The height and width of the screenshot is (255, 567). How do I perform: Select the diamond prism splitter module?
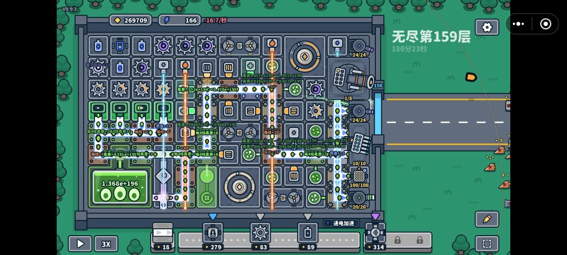coord(163,176)
